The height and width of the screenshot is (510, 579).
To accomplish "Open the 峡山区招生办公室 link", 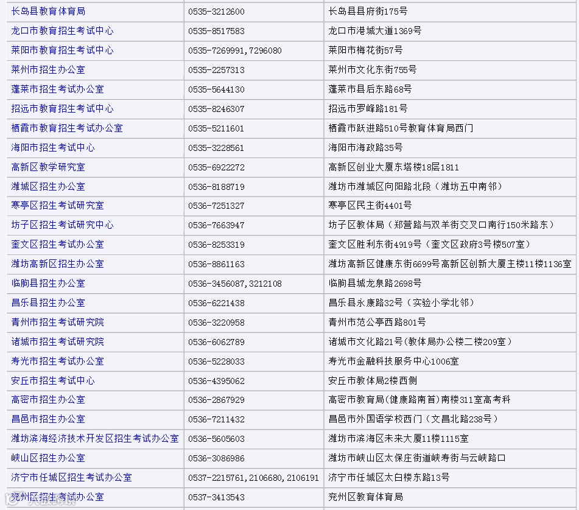I will click(x=48, y=458).
